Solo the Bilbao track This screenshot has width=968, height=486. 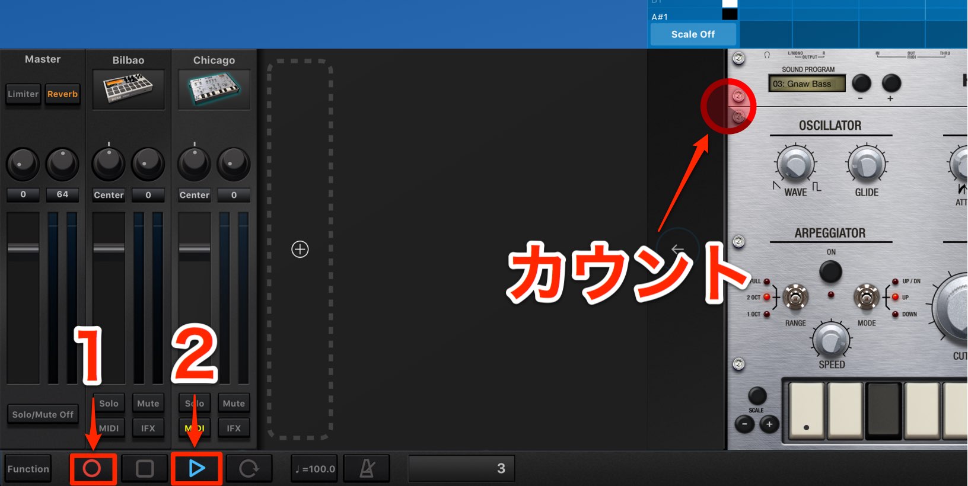(109, 404)
